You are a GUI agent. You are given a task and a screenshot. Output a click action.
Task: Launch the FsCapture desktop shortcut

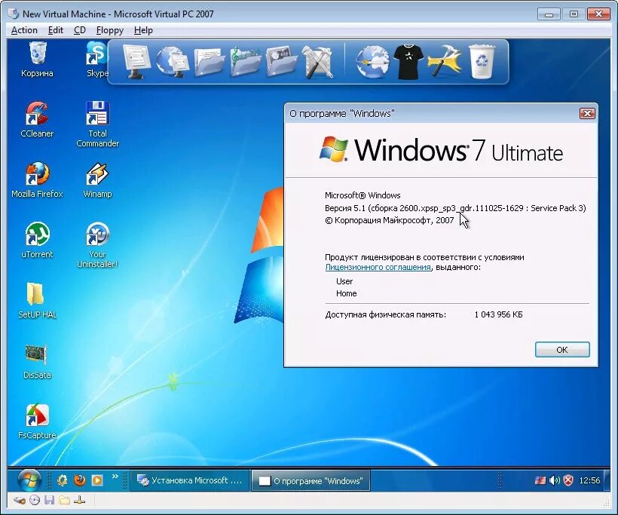[x=37, y=422]
